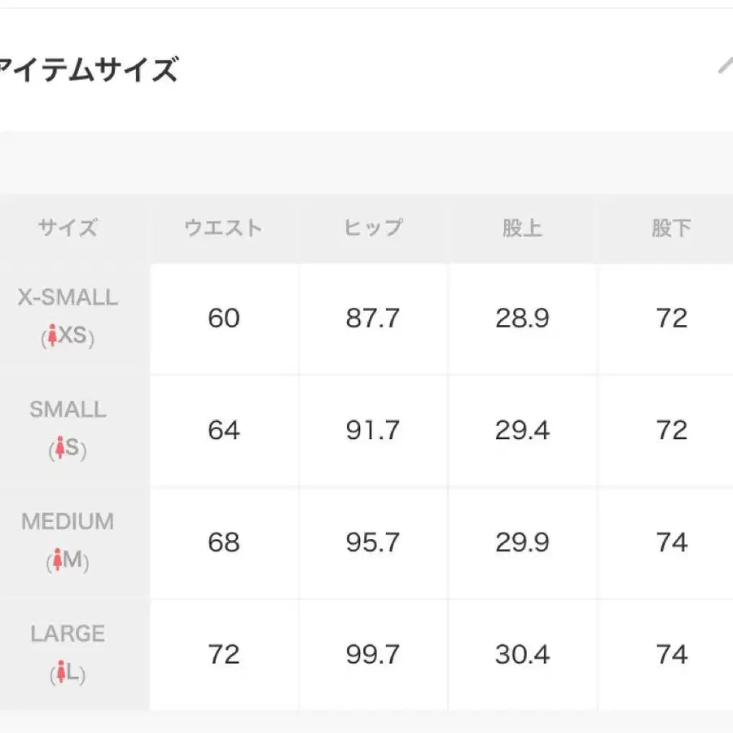Select the SMALL row in the chart

67,429
